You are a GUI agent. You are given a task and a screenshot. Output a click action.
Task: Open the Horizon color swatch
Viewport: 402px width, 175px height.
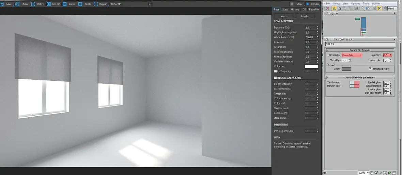point(355,86)
